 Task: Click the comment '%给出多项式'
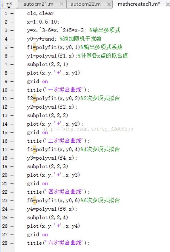tap(105, 30)
